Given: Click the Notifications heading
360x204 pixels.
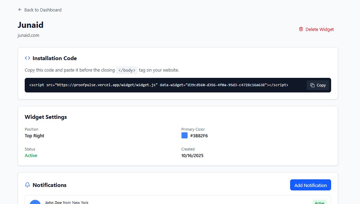Looking at the screenshot, I should pos(50,185).
